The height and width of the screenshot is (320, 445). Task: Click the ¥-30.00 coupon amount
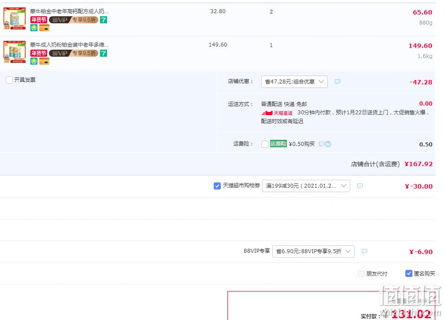click(419, 186)
